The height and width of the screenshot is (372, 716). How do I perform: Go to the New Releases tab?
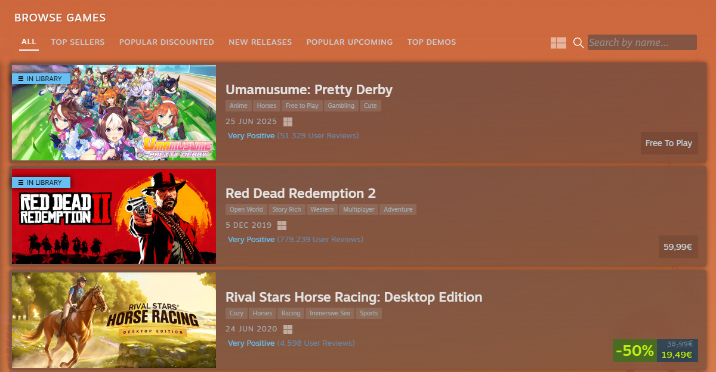260,42
